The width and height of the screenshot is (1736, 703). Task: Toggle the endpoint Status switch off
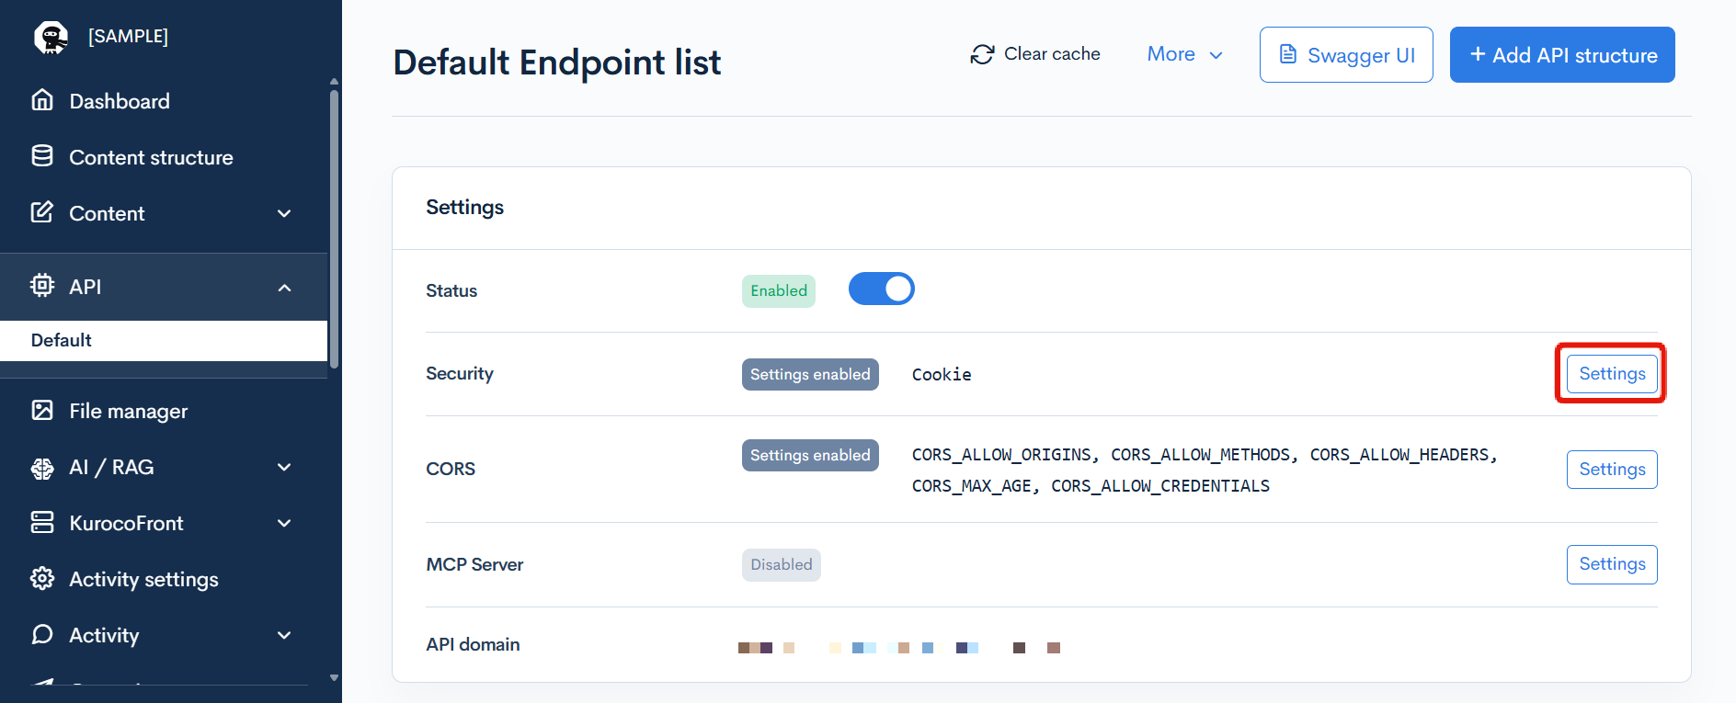[881, 289]
